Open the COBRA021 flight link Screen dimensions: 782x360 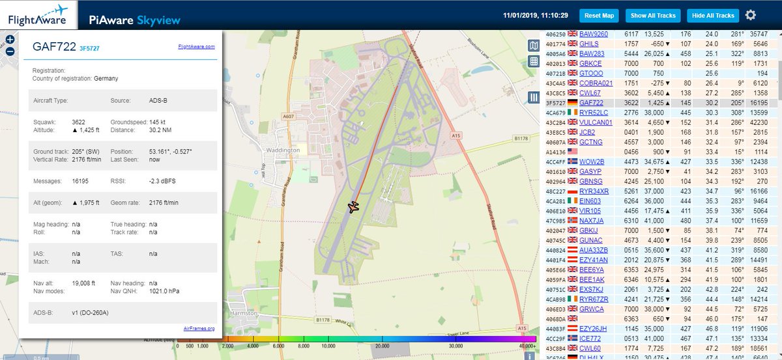pos(596,83)
